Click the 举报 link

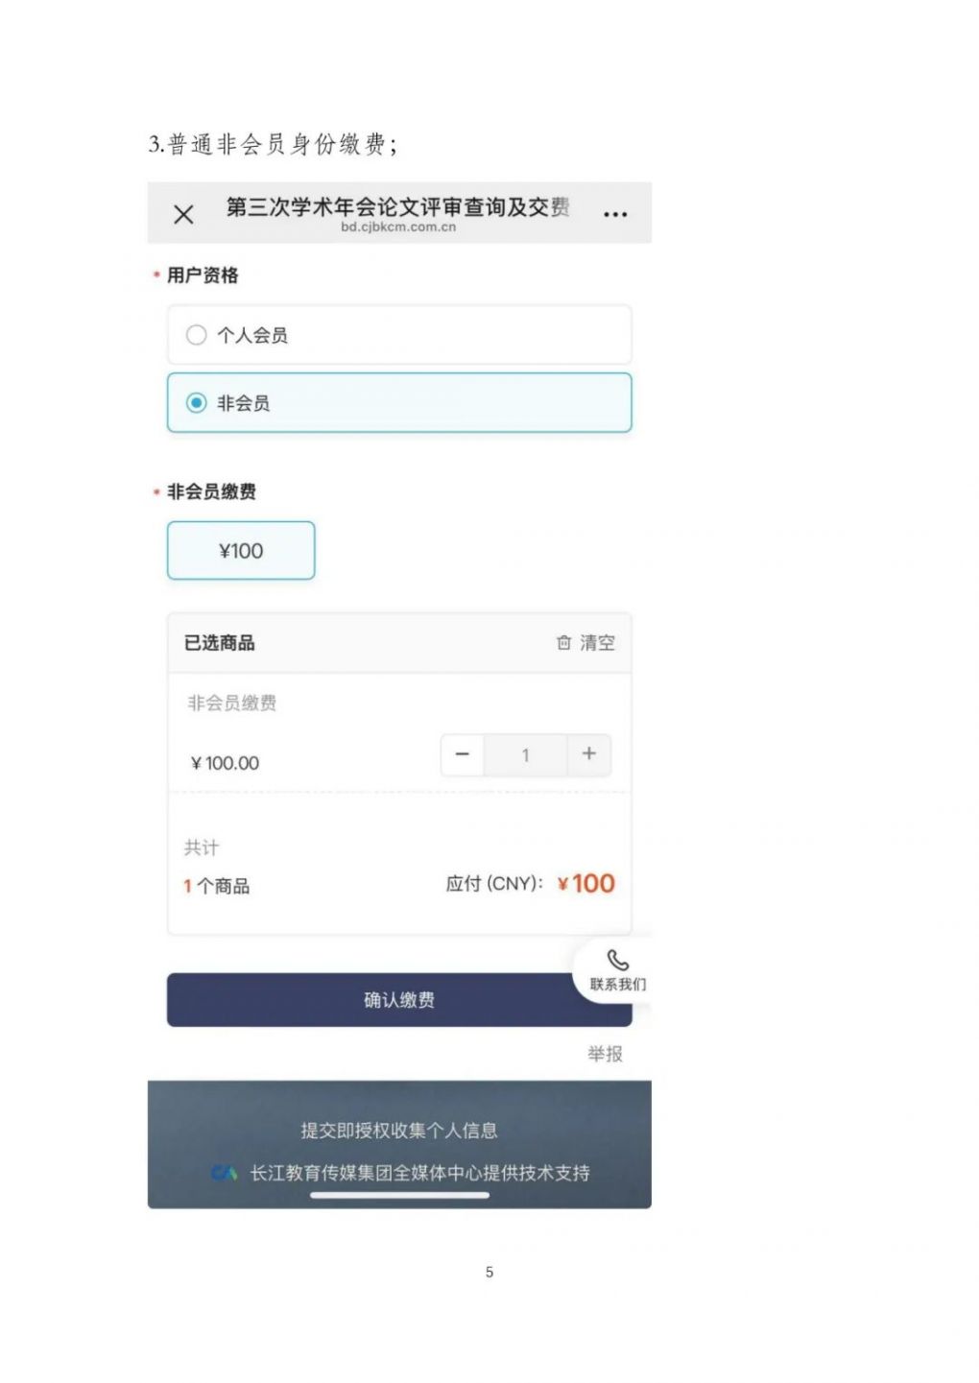coord(605,1054)
